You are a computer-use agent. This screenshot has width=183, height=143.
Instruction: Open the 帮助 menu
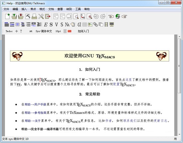point(87,9)
